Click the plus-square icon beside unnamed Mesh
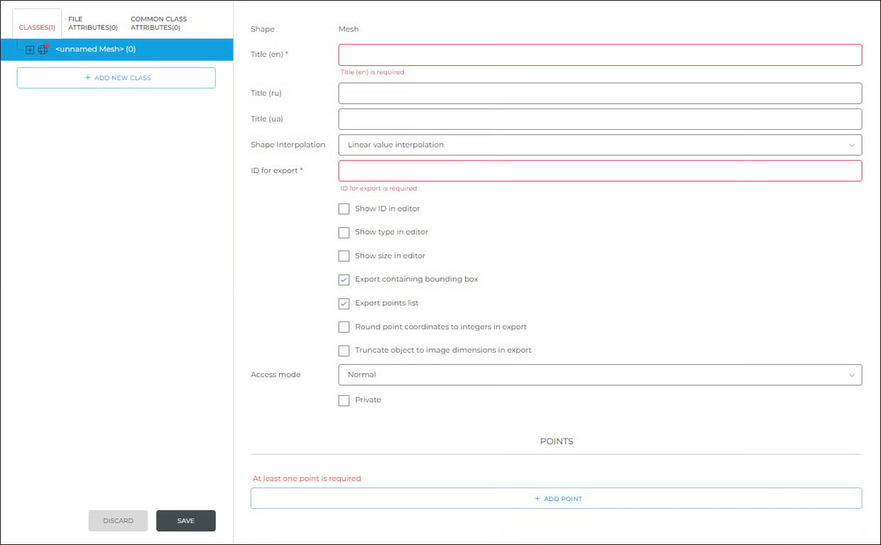This screenshot has height=545, width=881. click(x=29, y=50)
